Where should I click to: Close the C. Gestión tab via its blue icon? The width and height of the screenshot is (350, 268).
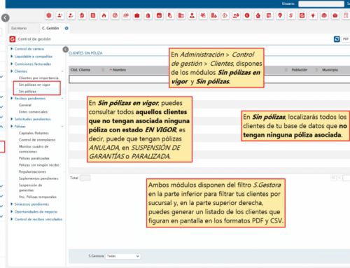66,28
